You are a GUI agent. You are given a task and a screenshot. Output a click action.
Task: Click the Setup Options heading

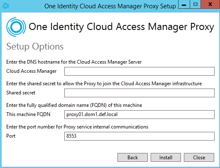[35, 47]
